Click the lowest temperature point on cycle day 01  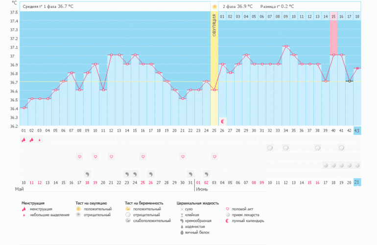24,108
